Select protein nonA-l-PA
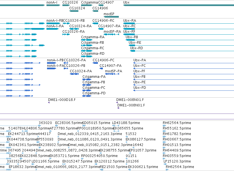The image size is (234, 171). click(x=52, y=68)
